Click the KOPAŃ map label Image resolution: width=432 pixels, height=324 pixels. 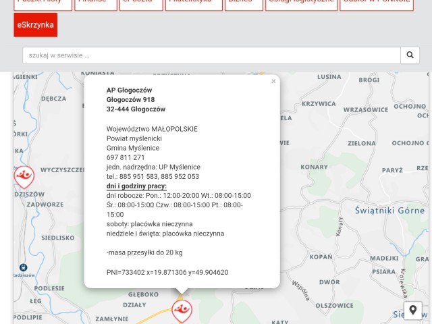point(321,256)
